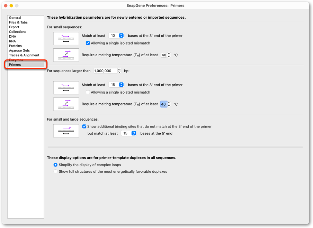Select Traces & Alignment in sidebar

coord(24,55)
